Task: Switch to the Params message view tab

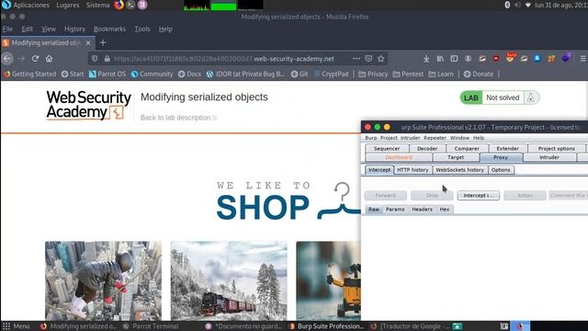Action: [395, 210]
